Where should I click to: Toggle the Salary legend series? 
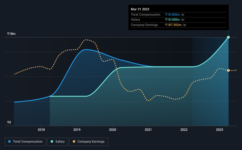click(x=57, y=142)
